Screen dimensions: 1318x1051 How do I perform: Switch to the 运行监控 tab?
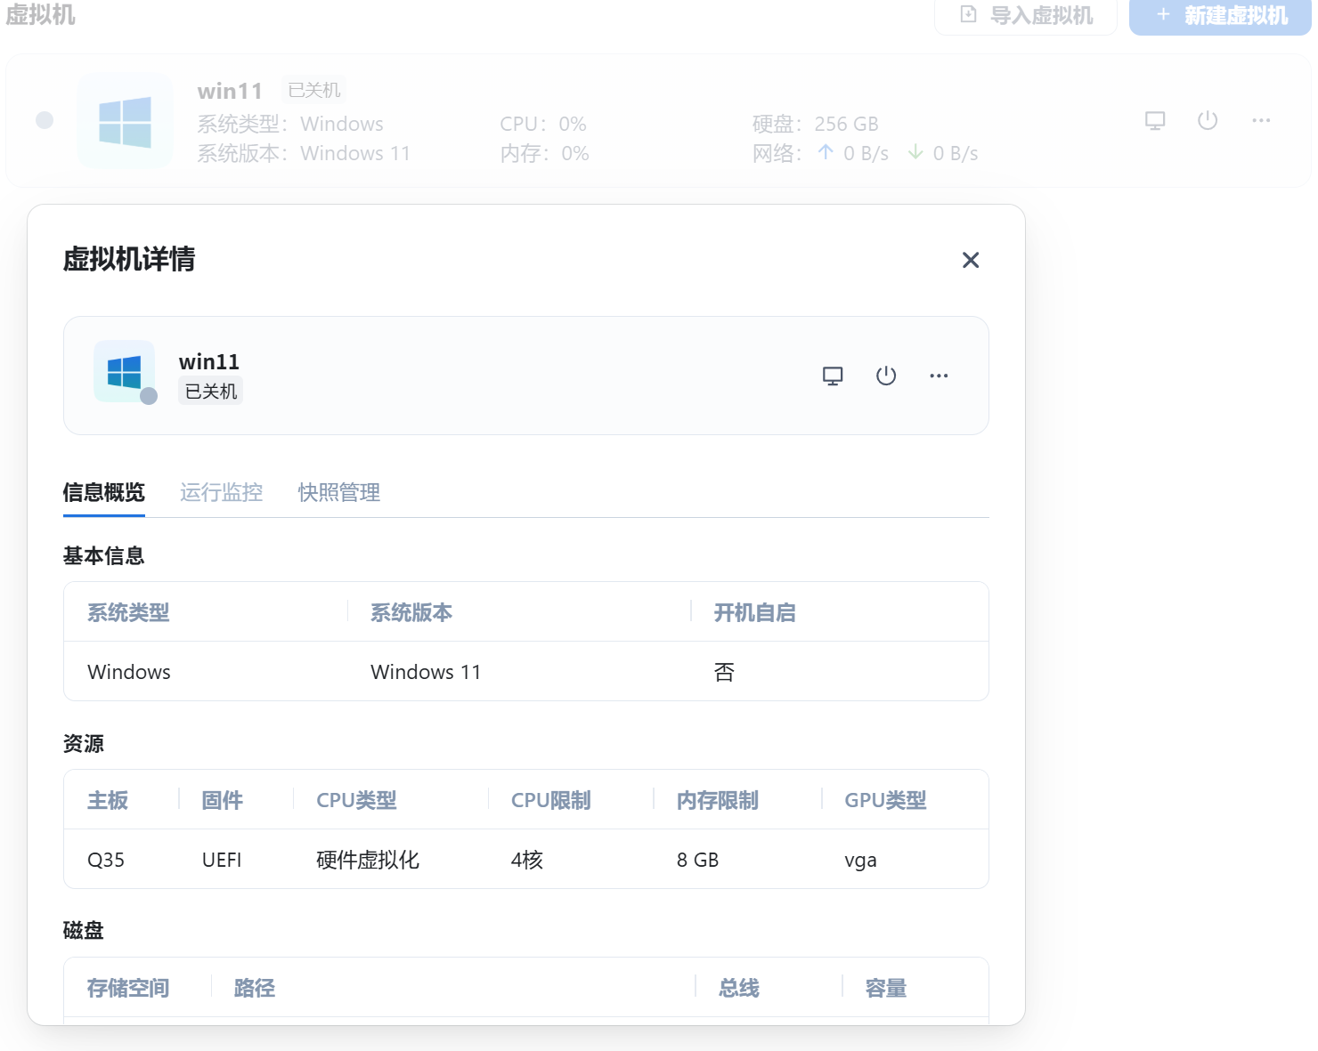tap(221, 492)
